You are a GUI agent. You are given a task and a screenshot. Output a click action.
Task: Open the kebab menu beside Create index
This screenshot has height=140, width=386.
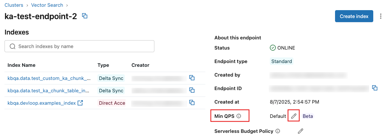381,16
